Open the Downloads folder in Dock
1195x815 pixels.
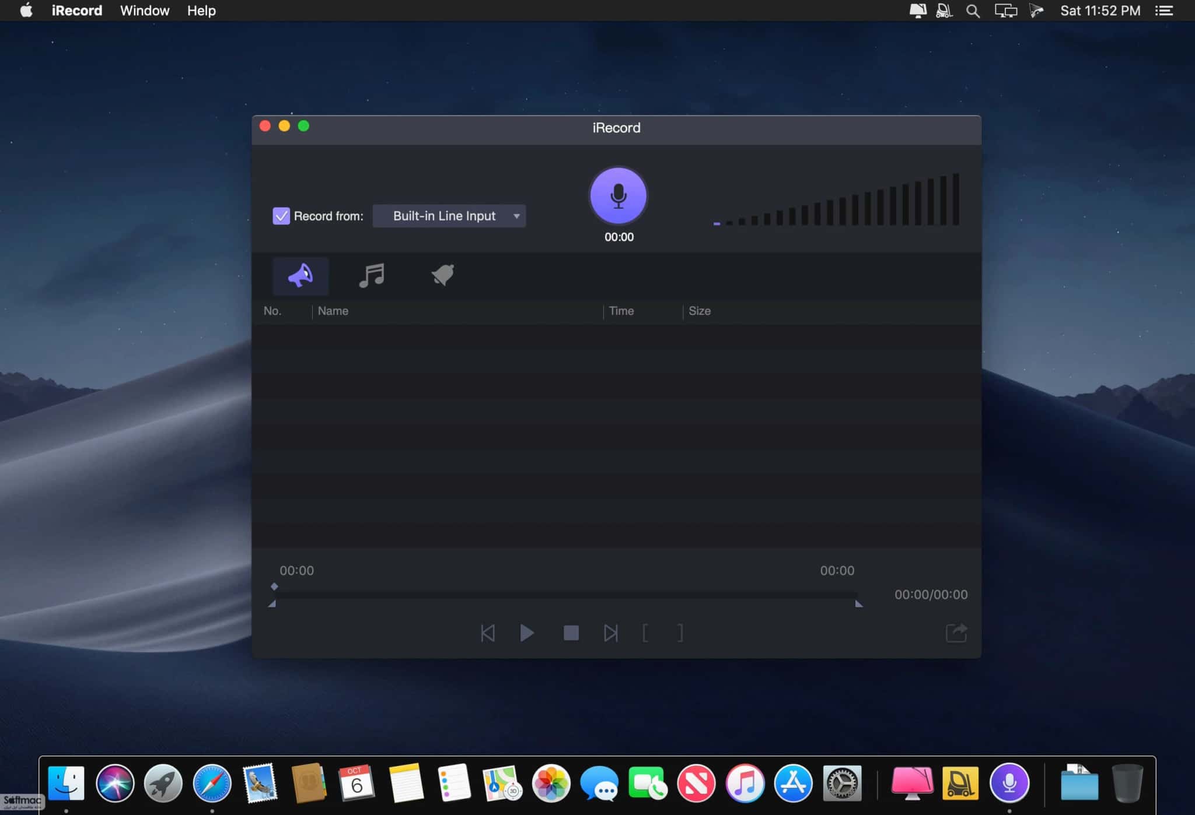point(1079,783)
